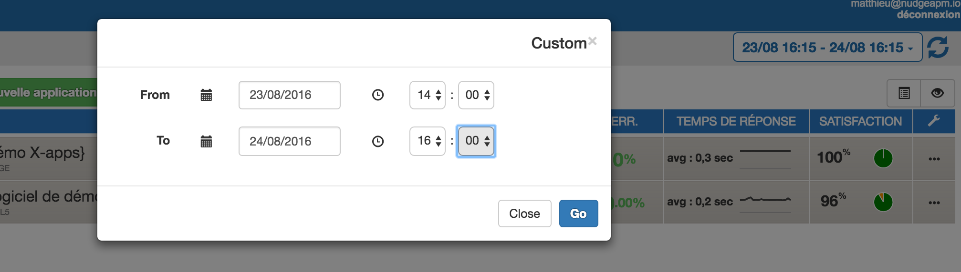The height and width of the screenshot is (272, 961).
Task: Click the wrench settings column icon
Action: [934, 121]
